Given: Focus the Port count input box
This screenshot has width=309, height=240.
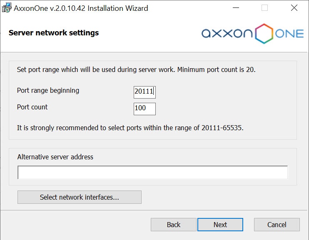Looking at the screenshot, I should [x=144, y=109].
